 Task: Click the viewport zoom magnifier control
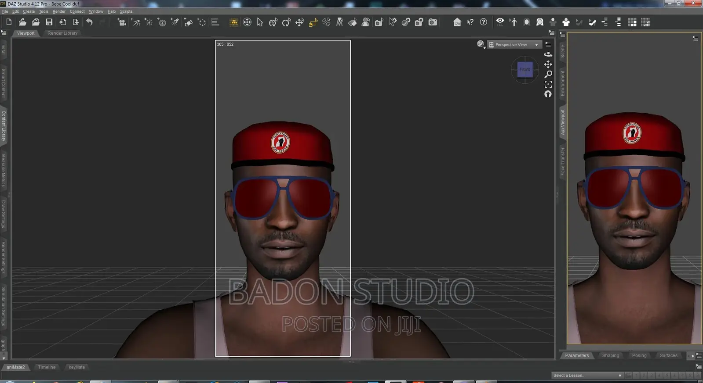(x=548, y=74)
